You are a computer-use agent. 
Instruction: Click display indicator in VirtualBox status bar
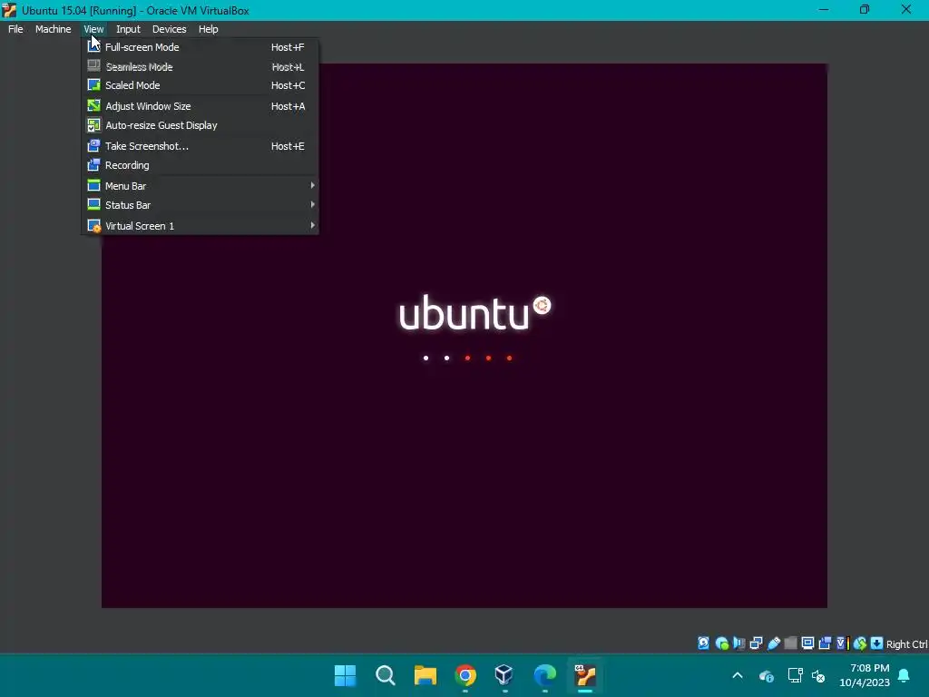807,643
